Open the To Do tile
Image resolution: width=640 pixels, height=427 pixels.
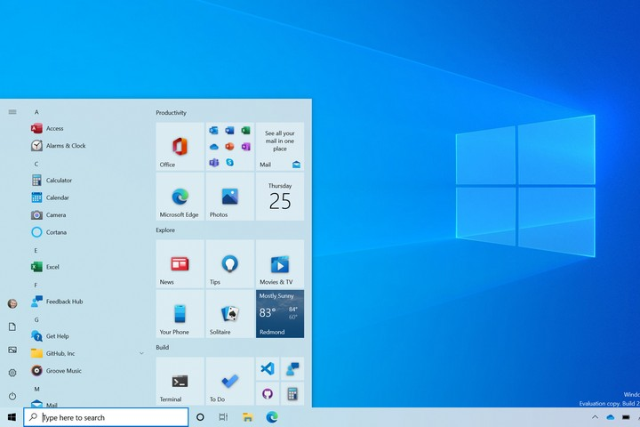pos(230,382)
